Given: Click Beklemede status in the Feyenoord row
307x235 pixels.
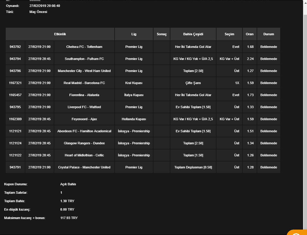Looking at the screenshot, I should coord(269,119).
